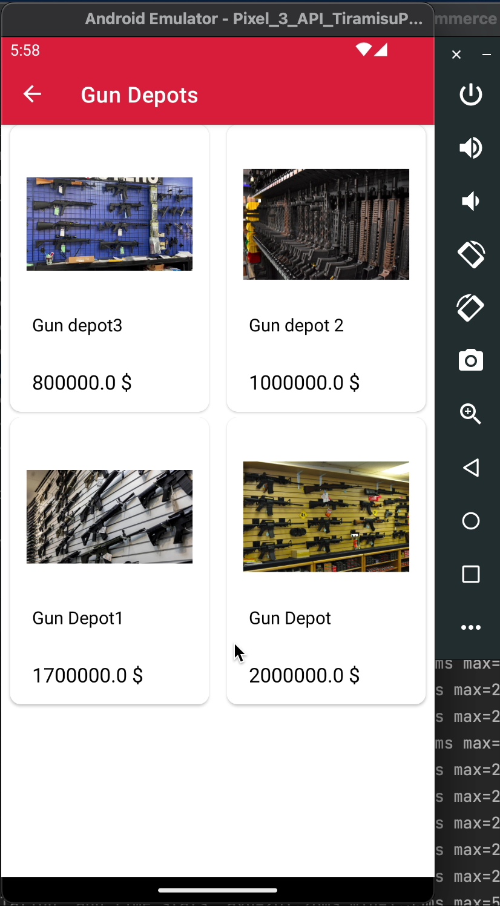The height and width of the screenshot is (906, 500).
Task: Tap the 1700000.0 $ price
Action: 88,675
